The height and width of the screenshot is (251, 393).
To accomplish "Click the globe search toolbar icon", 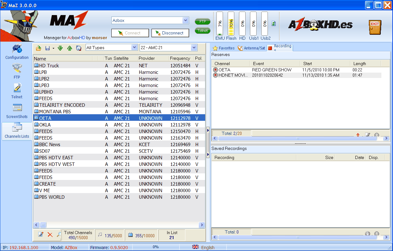I will pos(79,48).
